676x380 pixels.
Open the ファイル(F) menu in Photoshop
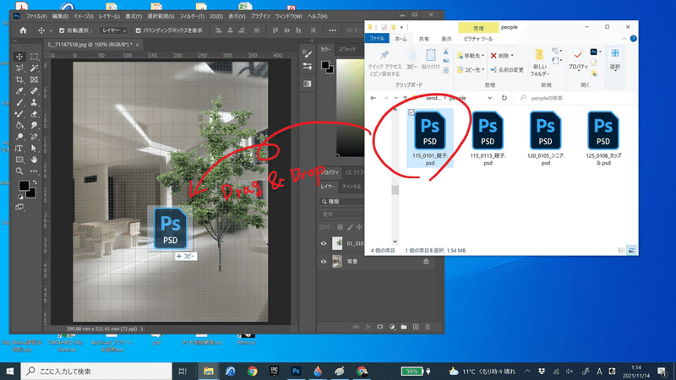[36, 16]
